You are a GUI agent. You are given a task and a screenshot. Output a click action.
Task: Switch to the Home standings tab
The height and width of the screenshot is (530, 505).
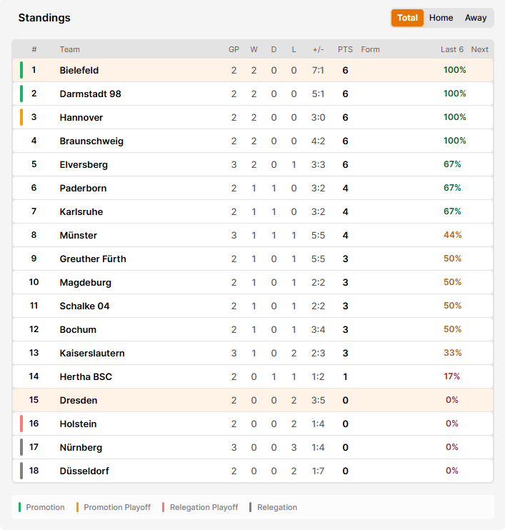(x=441, y=18)
